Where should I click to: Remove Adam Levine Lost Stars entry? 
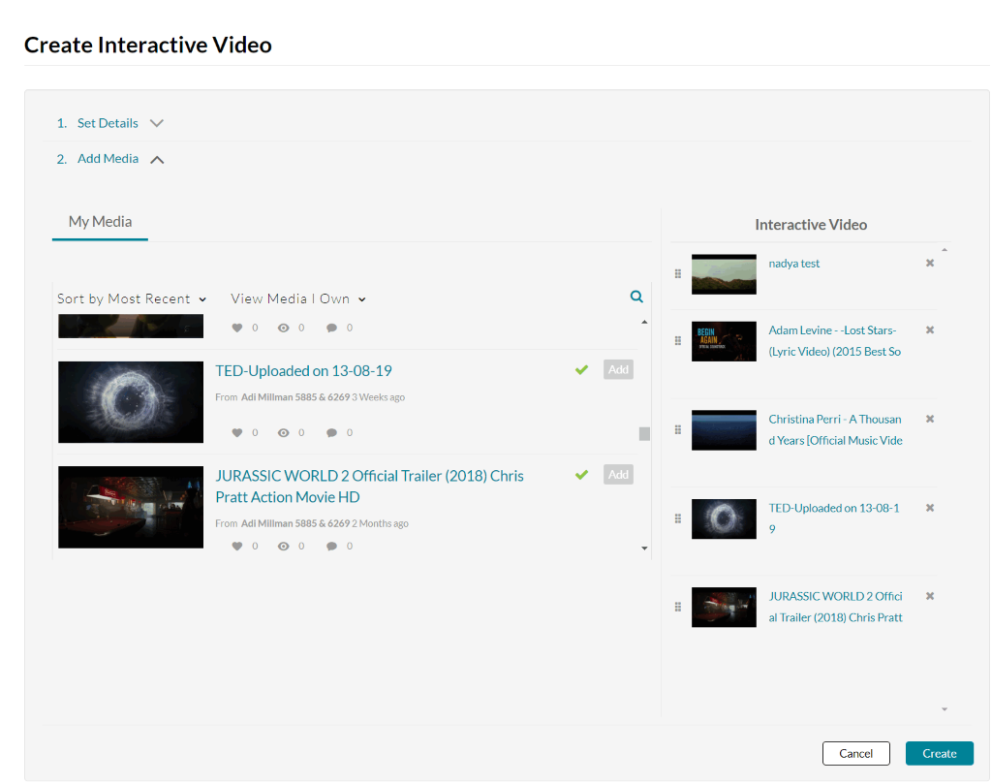[x=930, y=329]
